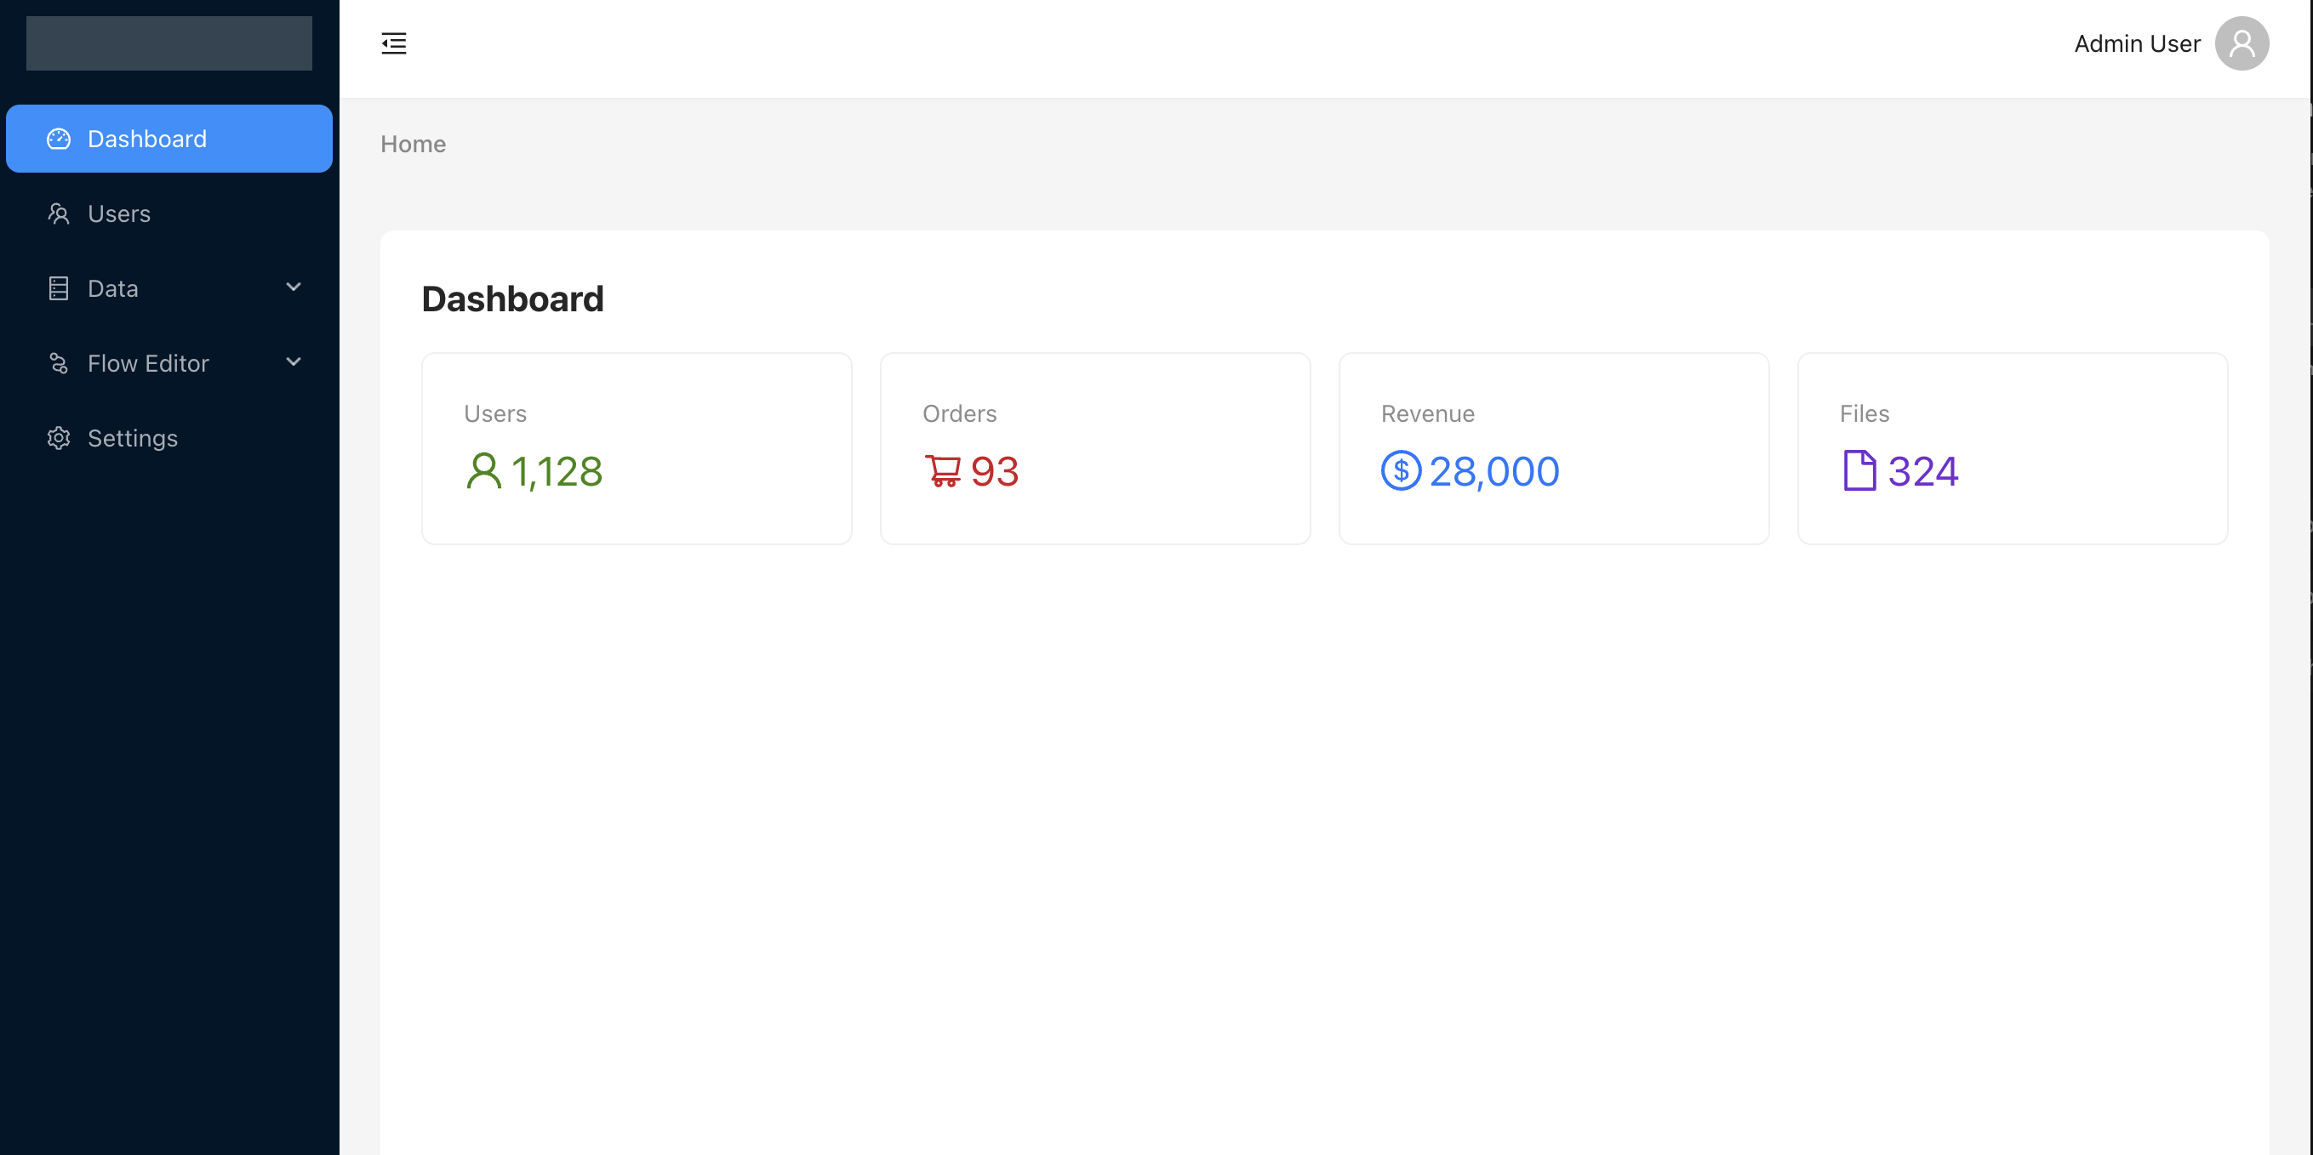
Task: Click the Flow Editor node icon
Action: point(59,363)
